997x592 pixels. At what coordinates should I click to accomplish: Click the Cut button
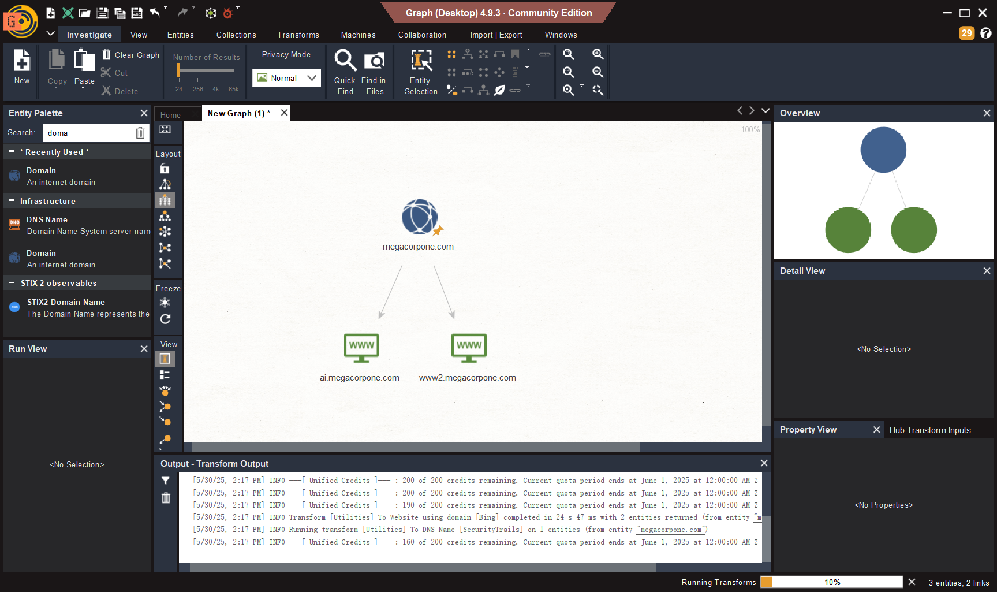pos(114,73)
